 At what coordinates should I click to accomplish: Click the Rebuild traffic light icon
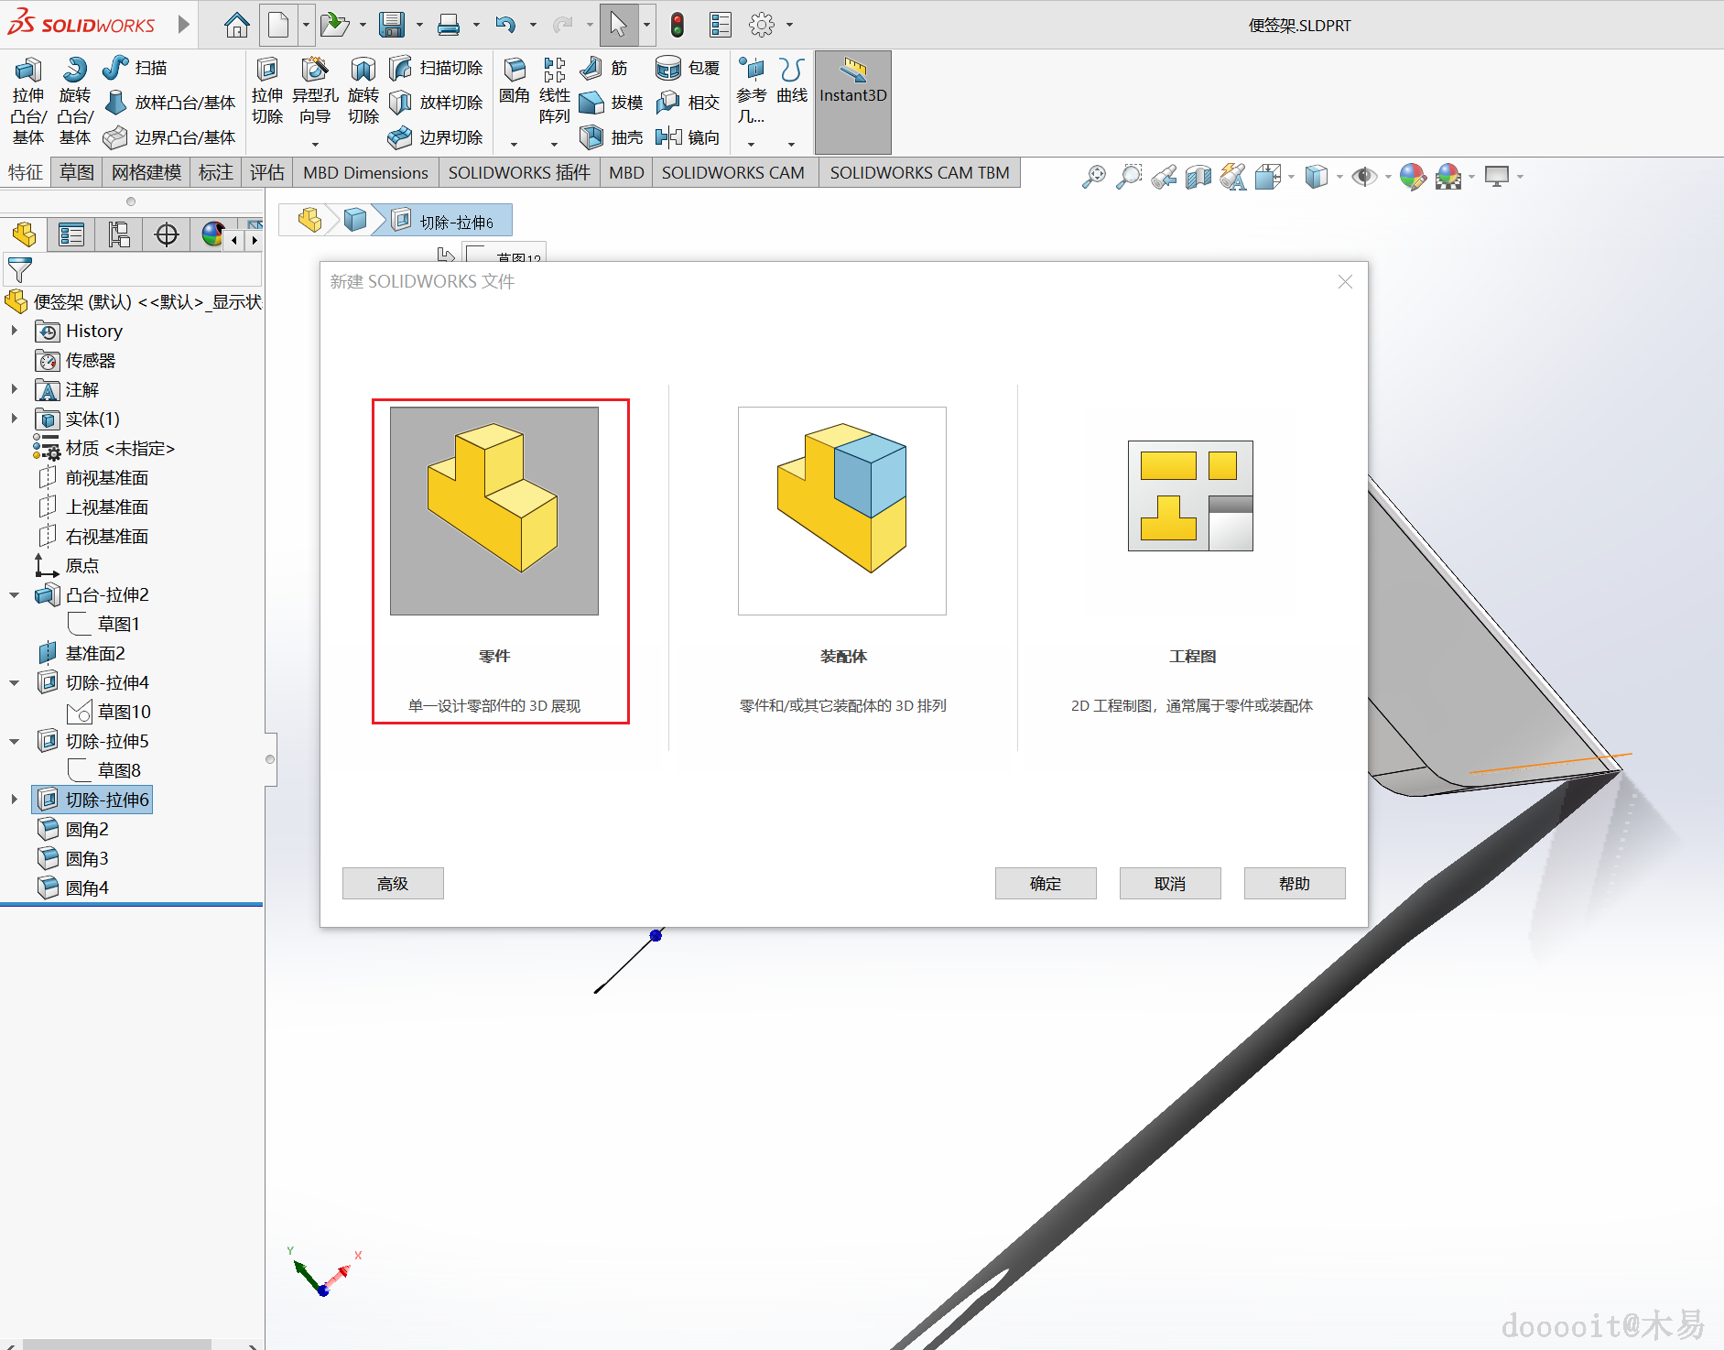point(678,26)
